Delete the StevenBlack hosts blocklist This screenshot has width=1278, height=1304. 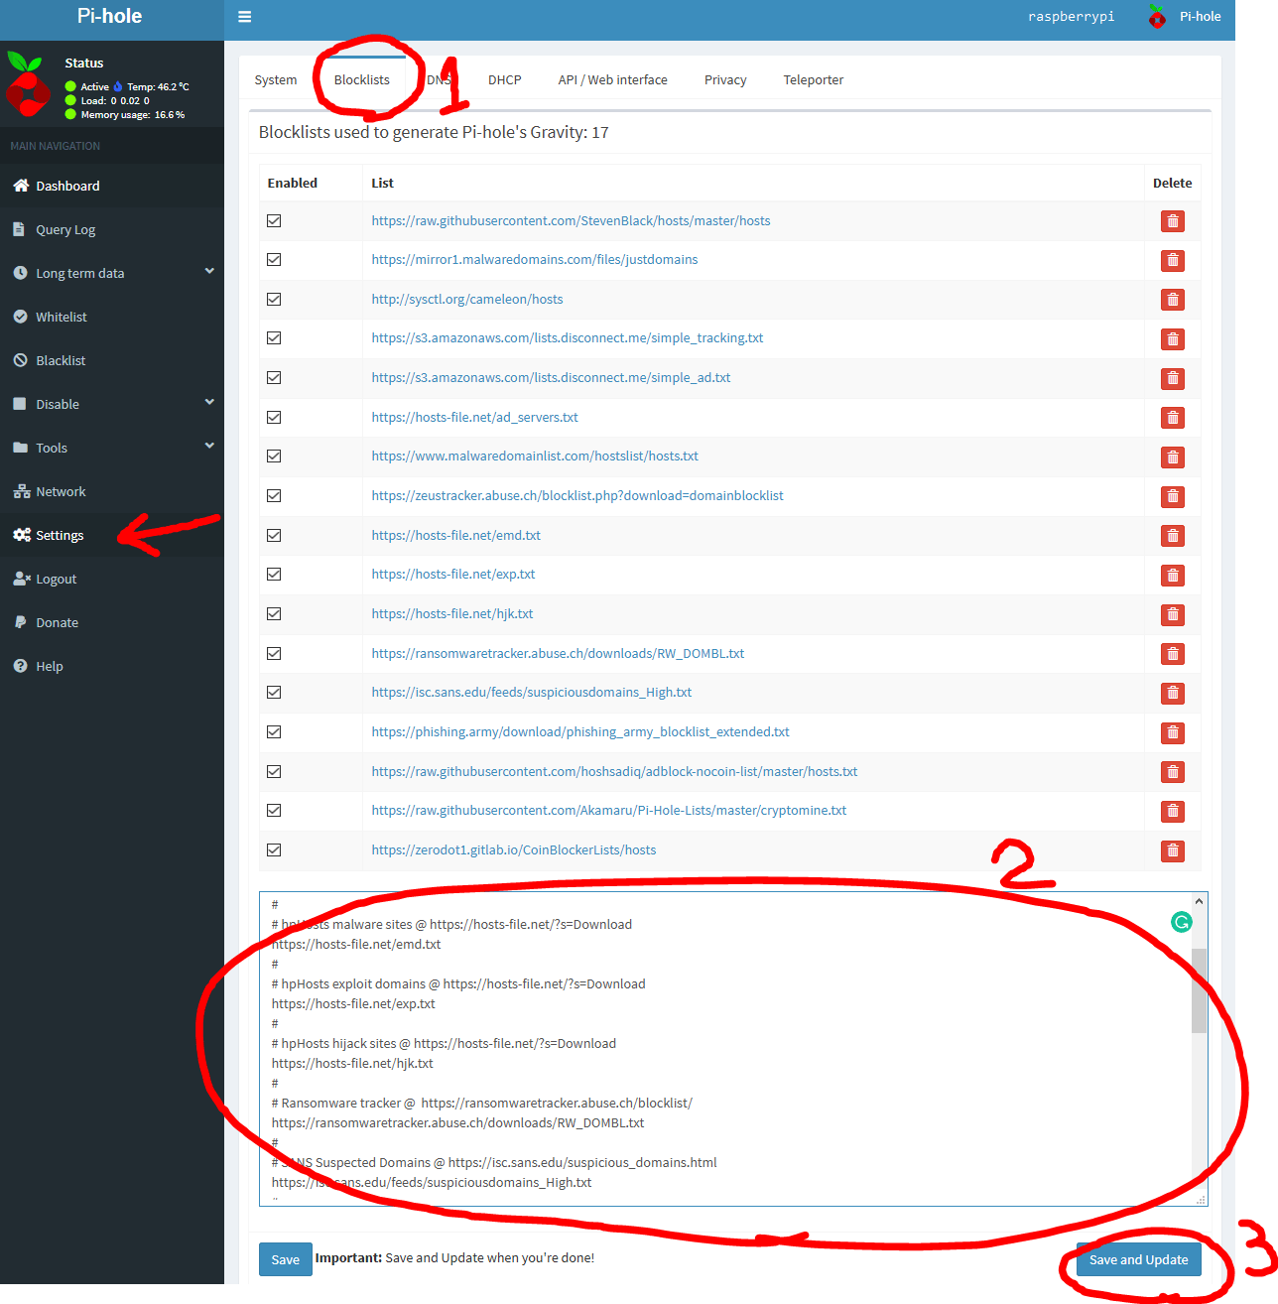coord(1173,221)
